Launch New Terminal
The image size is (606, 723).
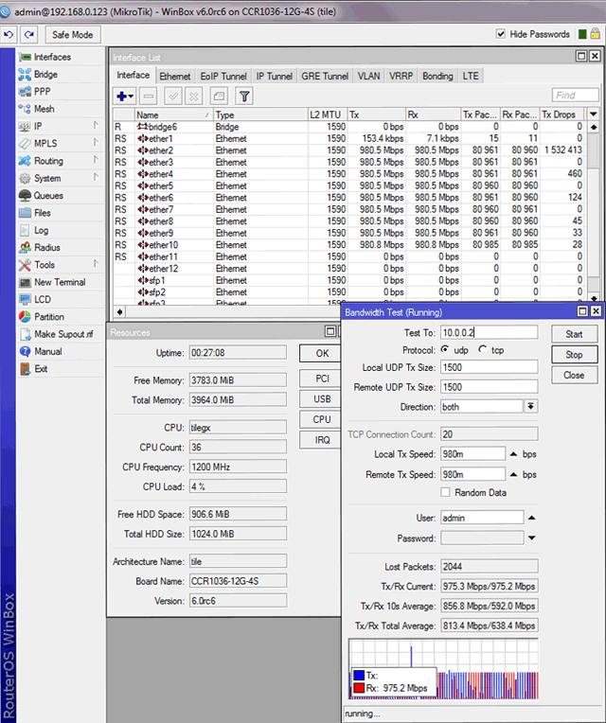pyautogui.click(x=60, y=282)
